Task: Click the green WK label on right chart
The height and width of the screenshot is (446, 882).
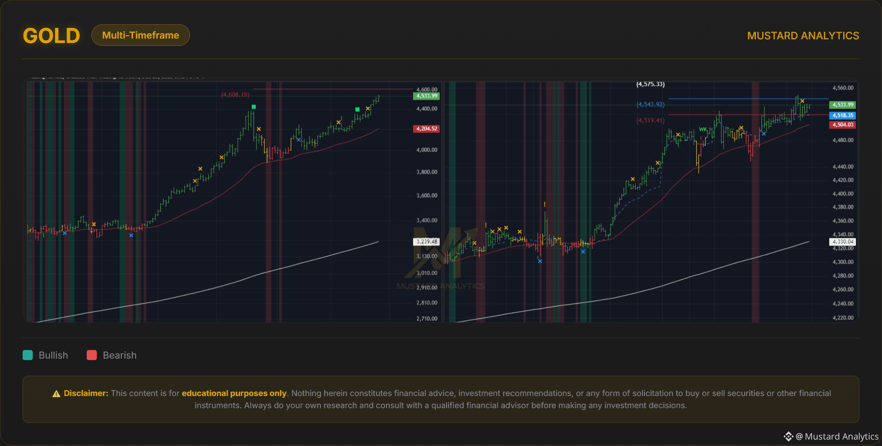Action: click(x=703, y=129)
